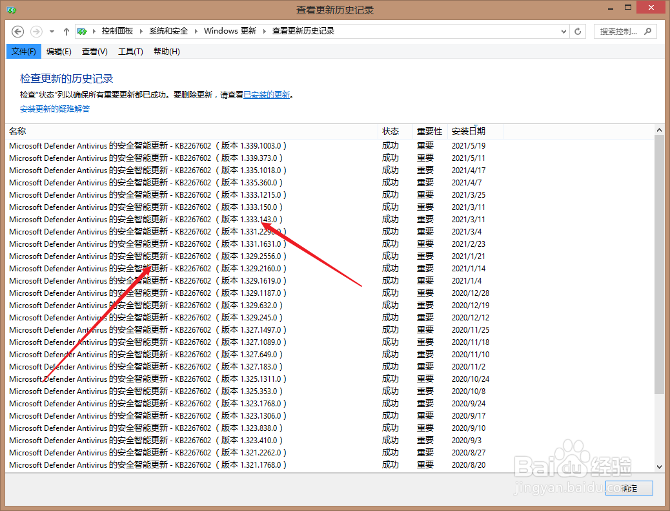Image resolution: width=670 pixels, height=511 pixels.
Task: Click install date 2021/5/19
Action: (469, 146)
